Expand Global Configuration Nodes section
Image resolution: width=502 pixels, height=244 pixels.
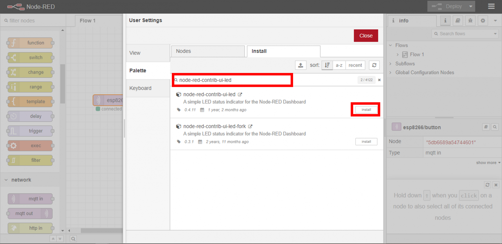390,72
